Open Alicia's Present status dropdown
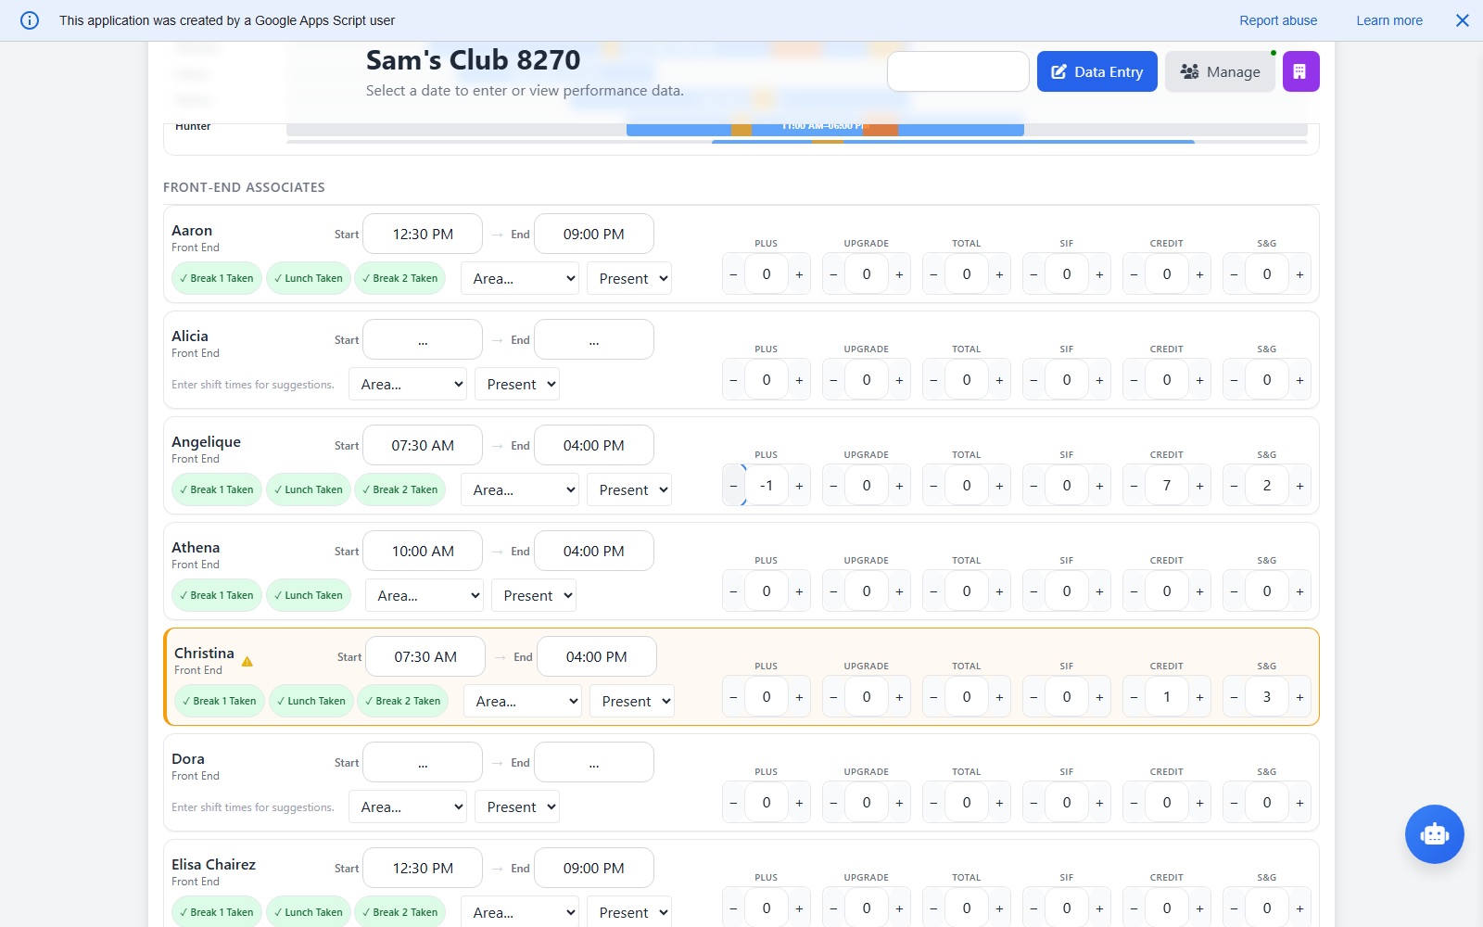This screenshot has height=927, width=1483. (x=517, y=384)
